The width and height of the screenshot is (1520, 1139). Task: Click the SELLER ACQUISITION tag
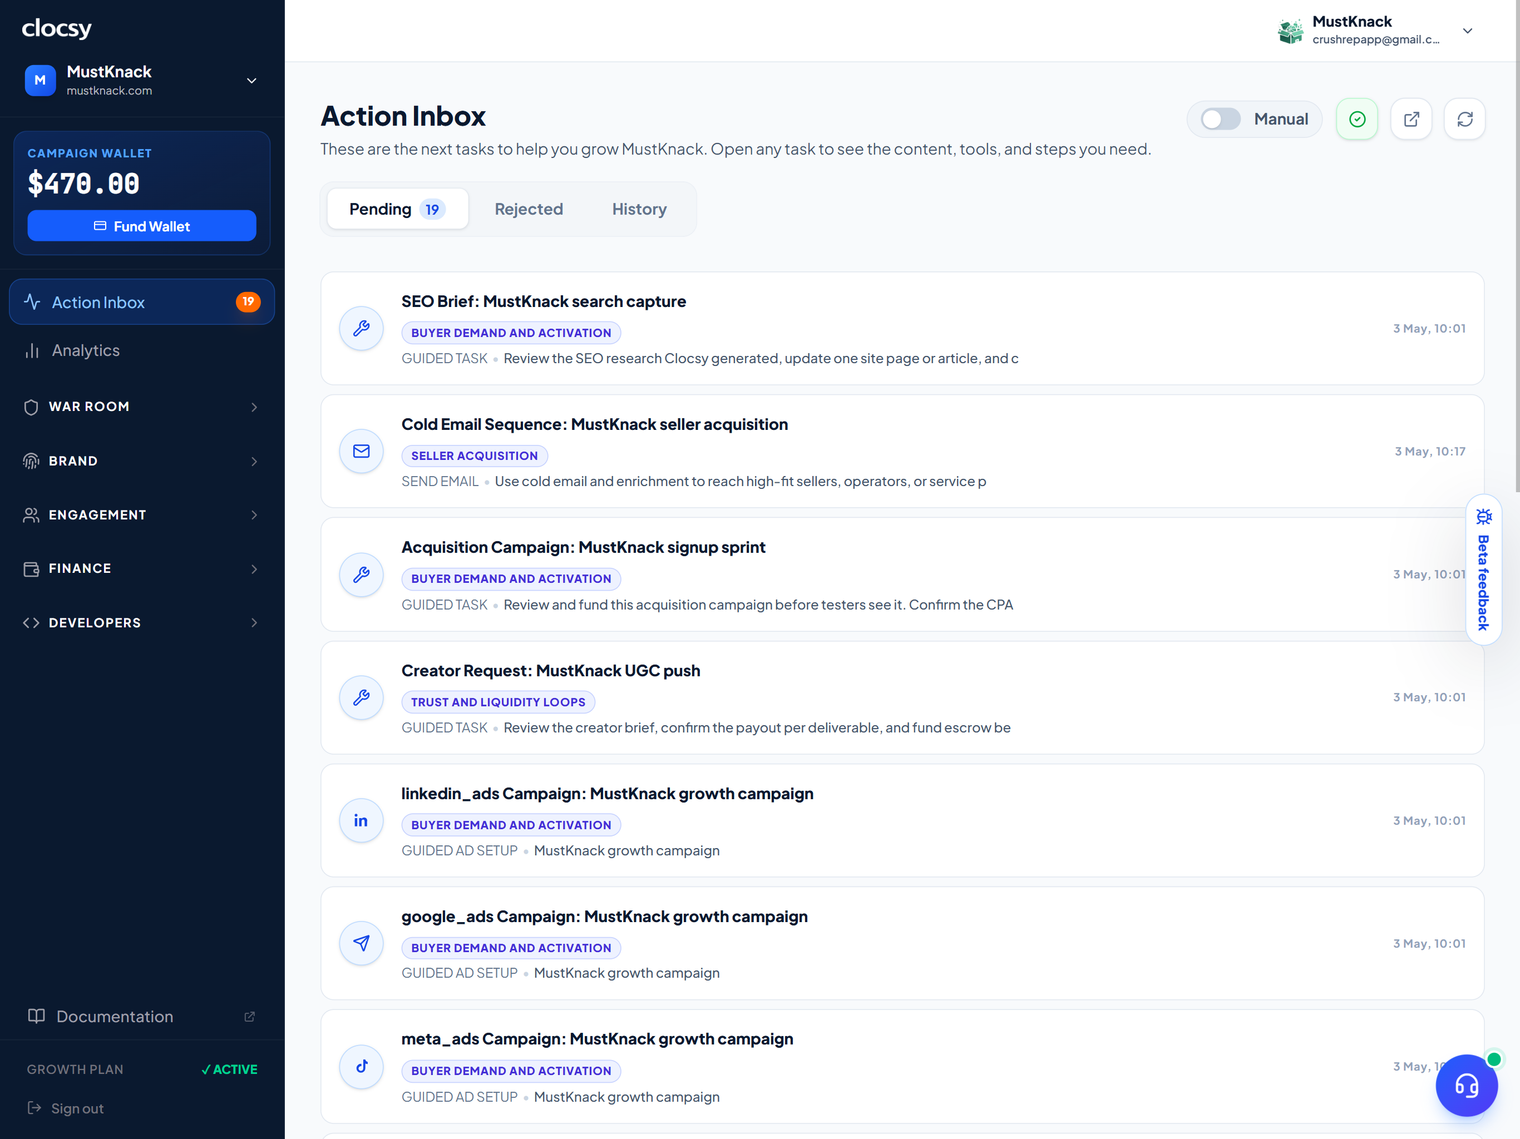pyautogui.click(x=474, y=455)
